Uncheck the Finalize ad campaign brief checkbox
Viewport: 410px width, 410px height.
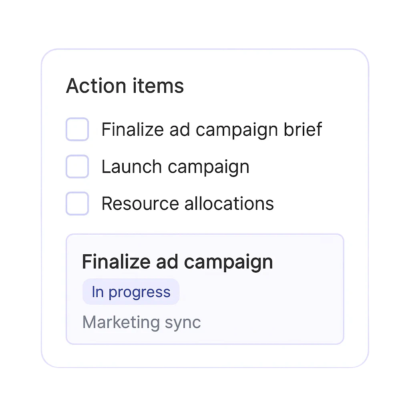[77, 129]
